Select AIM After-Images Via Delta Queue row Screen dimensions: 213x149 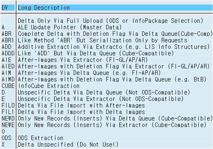(107, 73)
